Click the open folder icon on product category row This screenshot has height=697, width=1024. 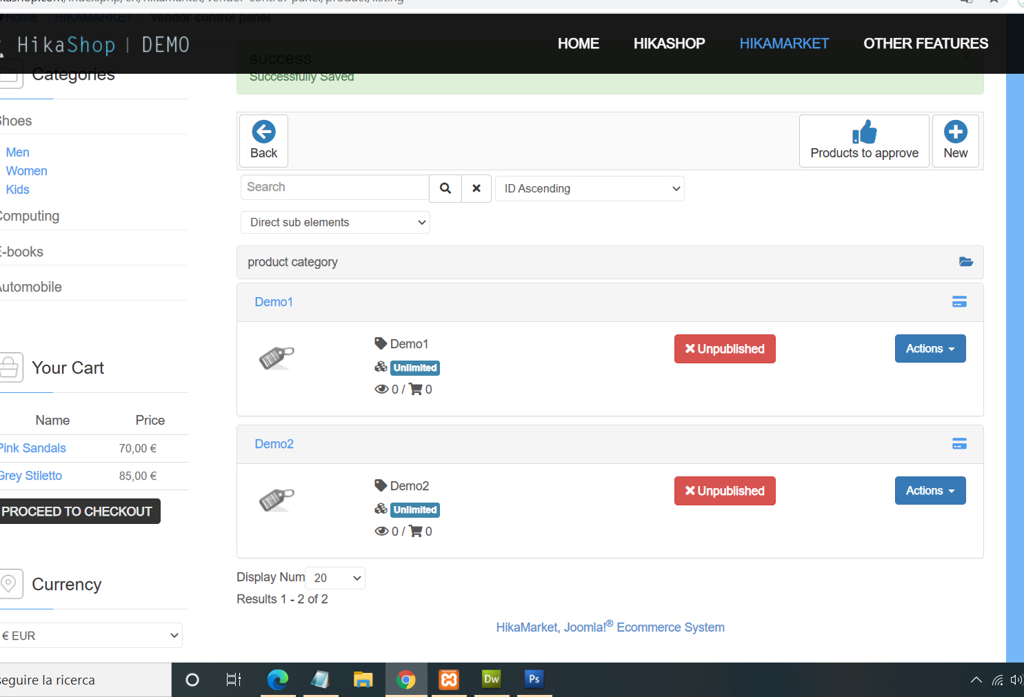[x=966, y=262]
